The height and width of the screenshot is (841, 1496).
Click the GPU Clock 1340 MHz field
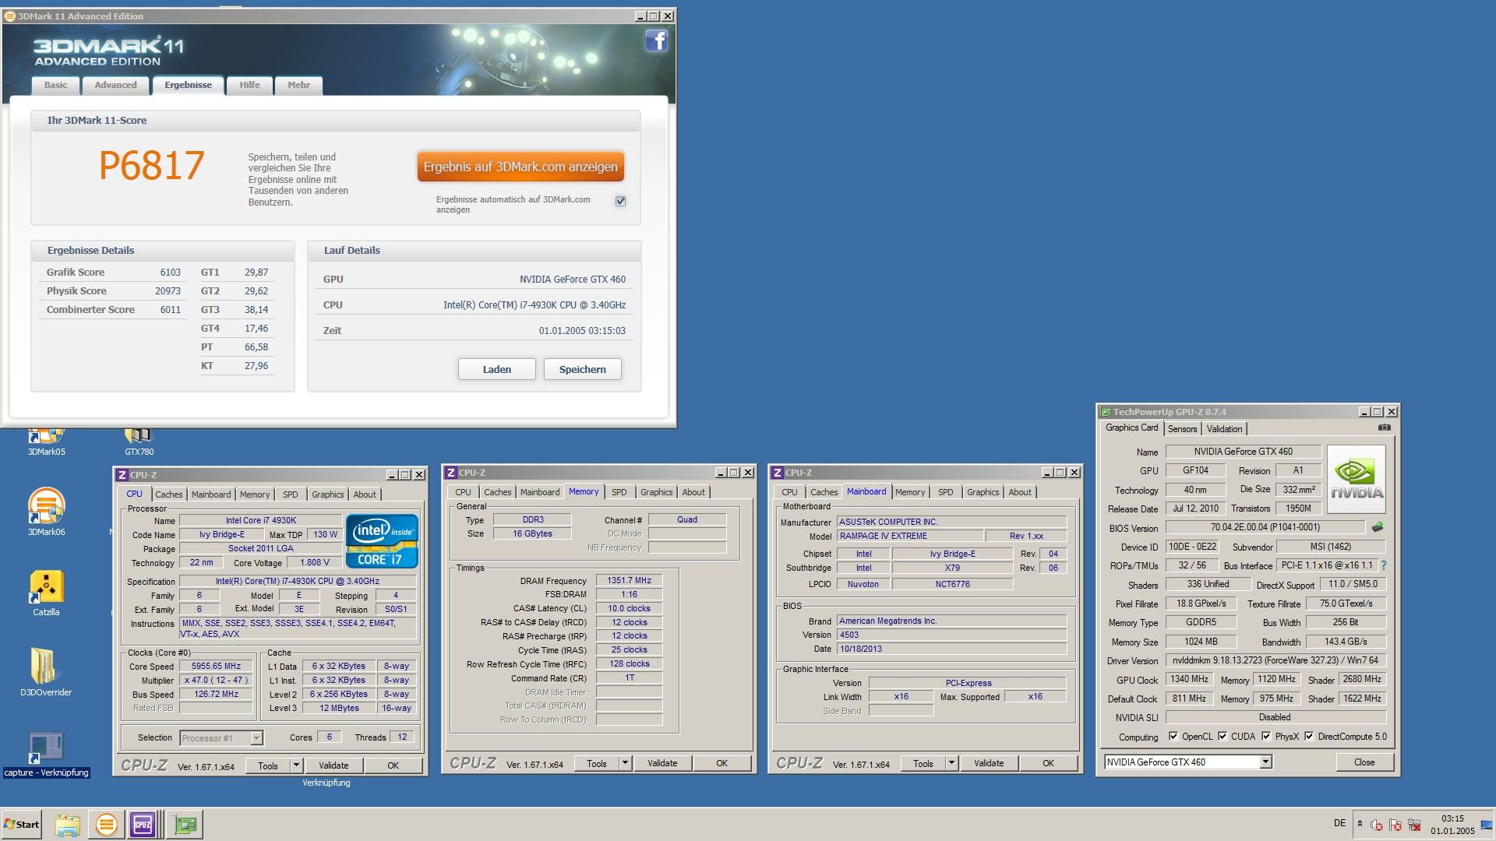(1189, 679)
